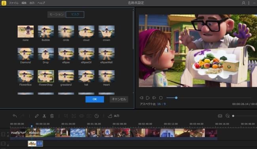Viewport: 257px width, 149px height.
Task: Stop the preview playback
Action: click(161, 98)
